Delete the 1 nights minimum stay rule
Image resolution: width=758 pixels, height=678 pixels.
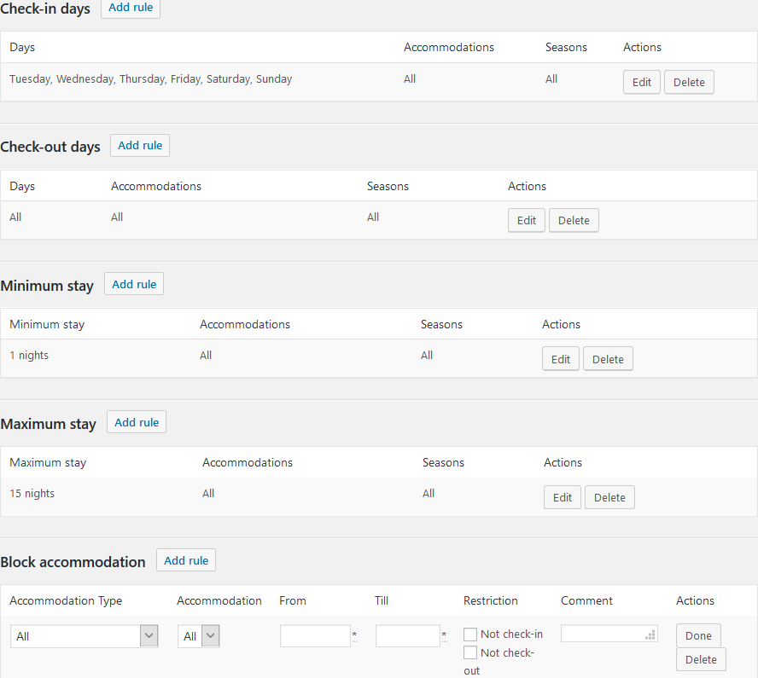(608, 359)
